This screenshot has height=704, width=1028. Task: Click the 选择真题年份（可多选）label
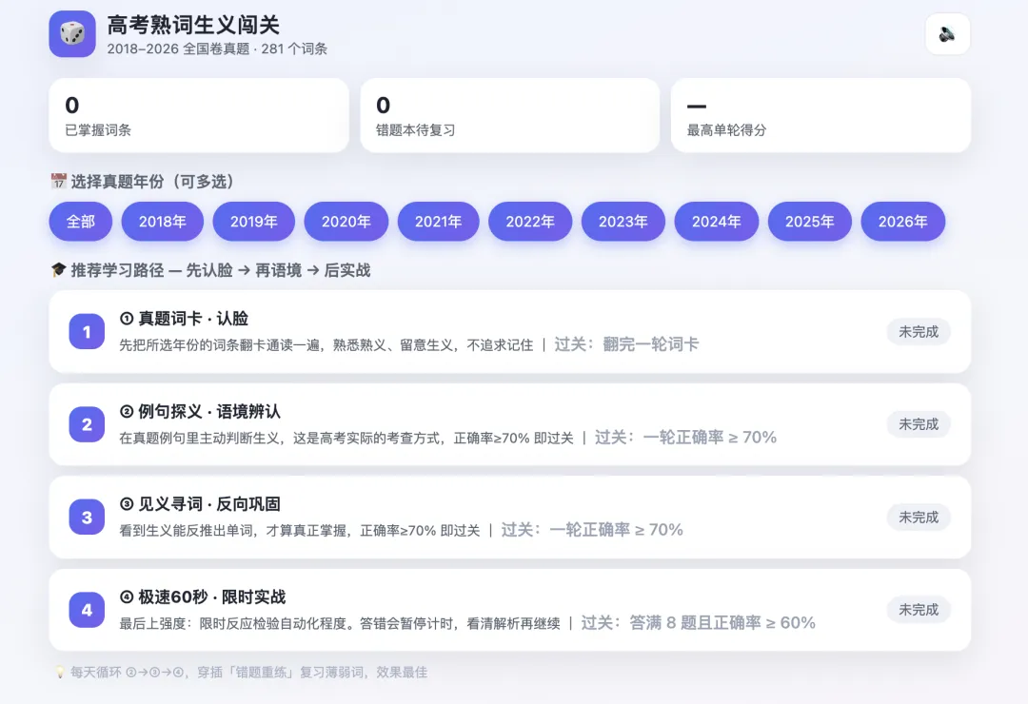click(152, 182)
